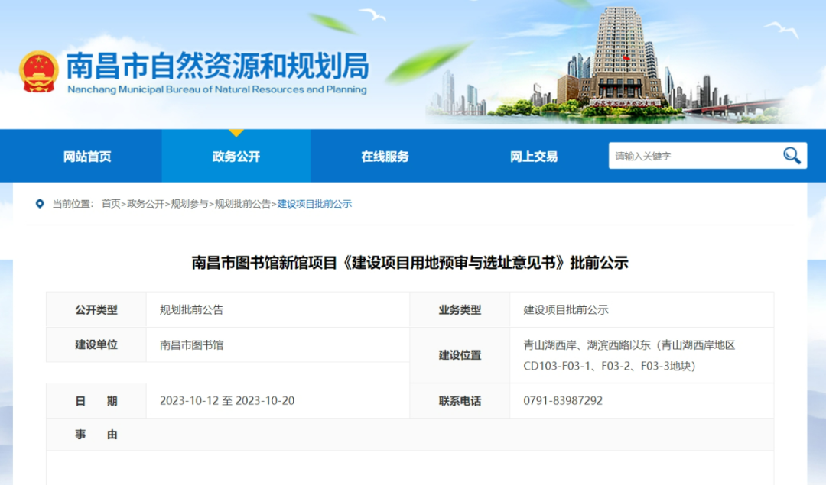This screenshot has width=826, height=485.
Task: Open the 政务公开 navigation tab
Action: 236,157
